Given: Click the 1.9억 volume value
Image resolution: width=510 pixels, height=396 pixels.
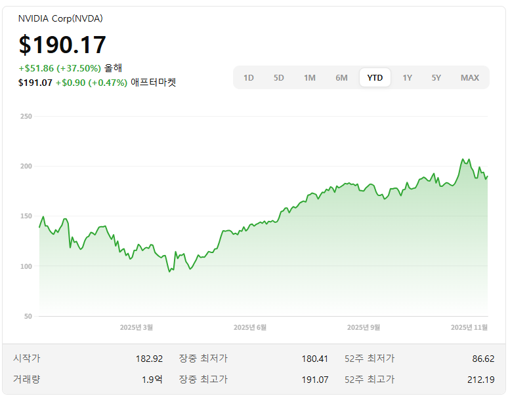Looking at the screenshot, I should pos(152,380).
